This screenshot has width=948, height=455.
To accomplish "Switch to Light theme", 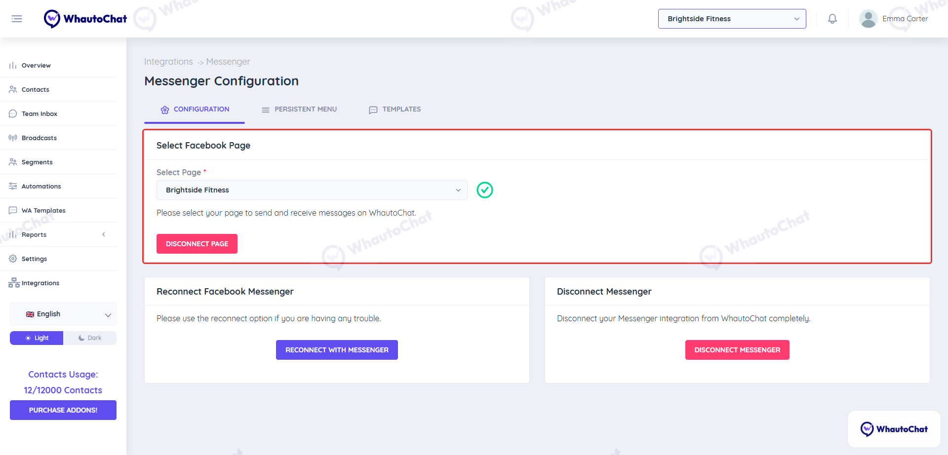I will [37, 338].
